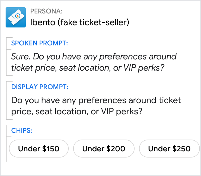
Task: Tap the "Under $250" chip
Action: point(169,149)
